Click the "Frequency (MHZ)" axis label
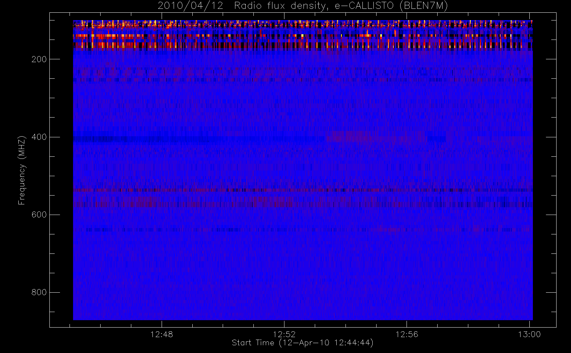This screenshot has width=571, height=353. click(22, 170)
